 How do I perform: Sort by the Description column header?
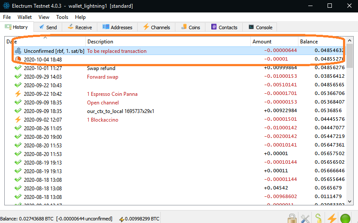click(168, 41)
